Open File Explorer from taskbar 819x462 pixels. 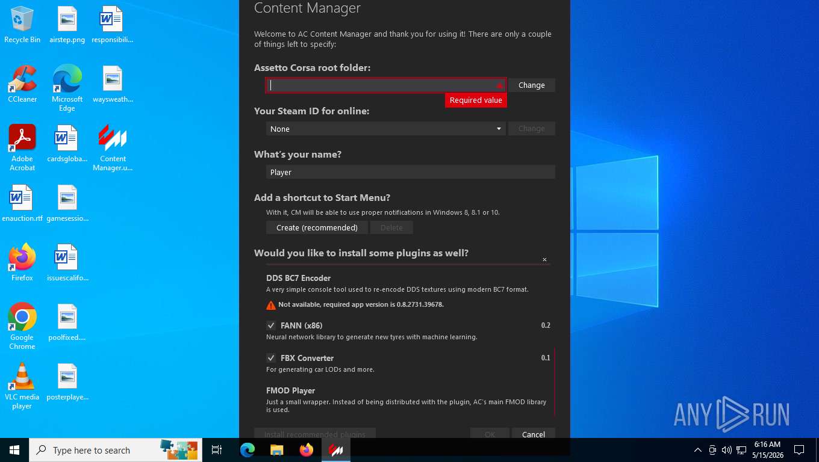pyautogui.click(x=276, y=450)
